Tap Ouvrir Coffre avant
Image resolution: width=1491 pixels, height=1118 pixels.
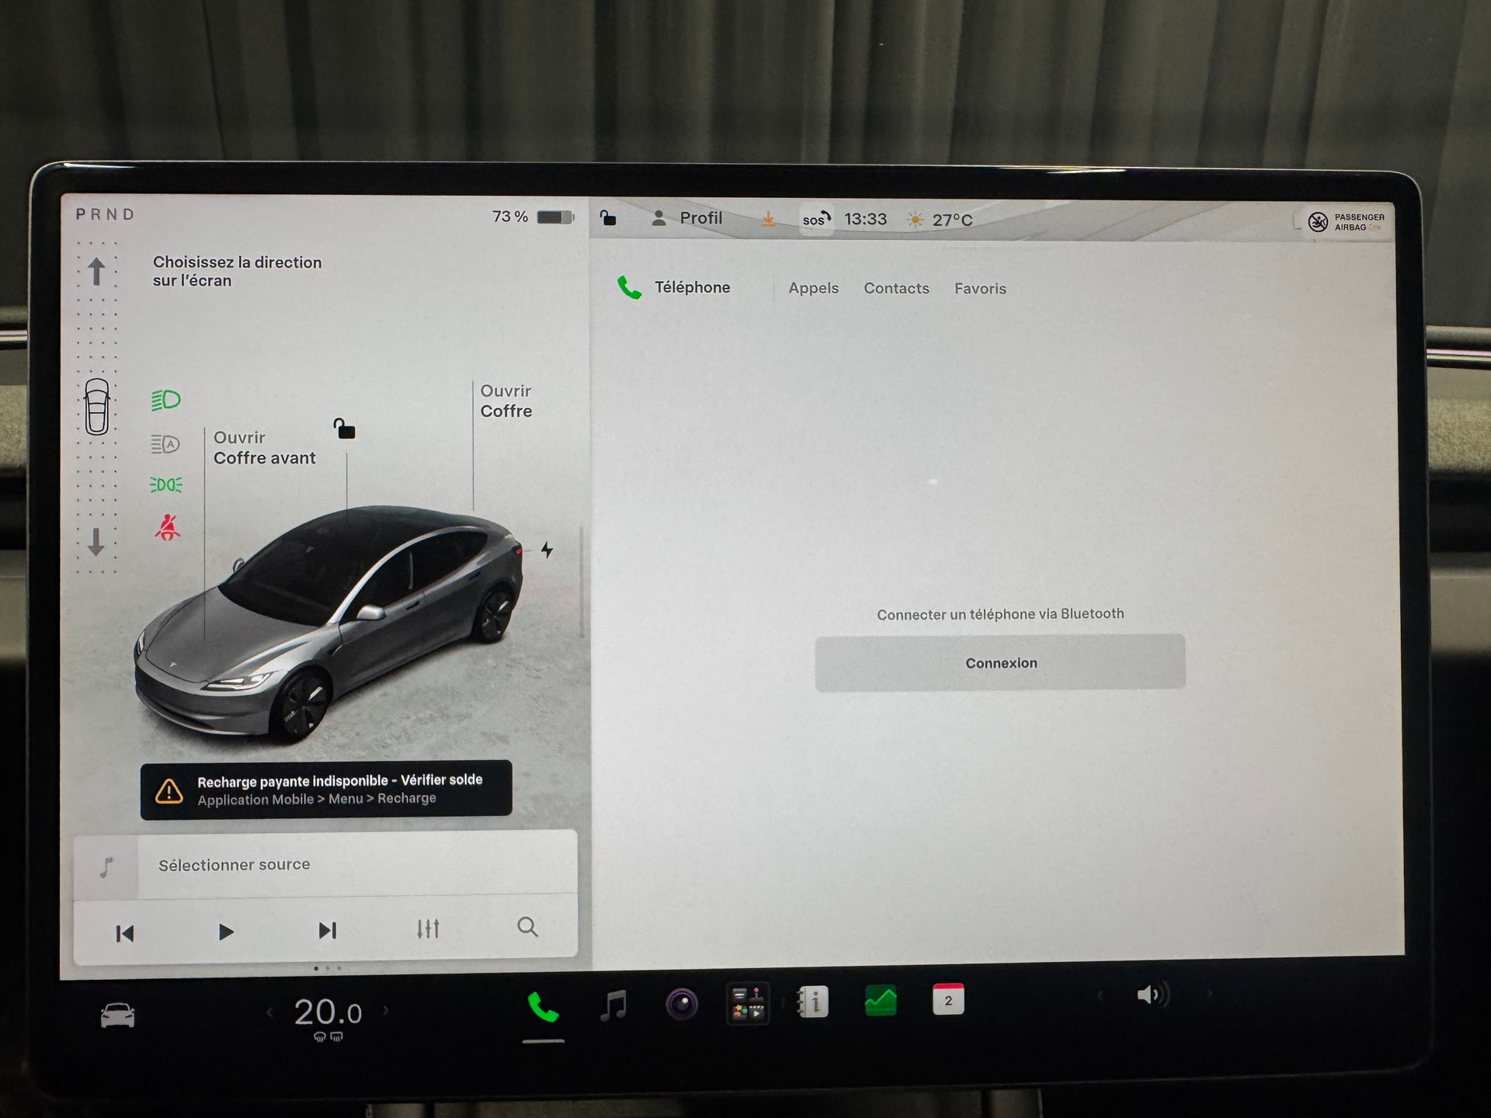point(264,448)
